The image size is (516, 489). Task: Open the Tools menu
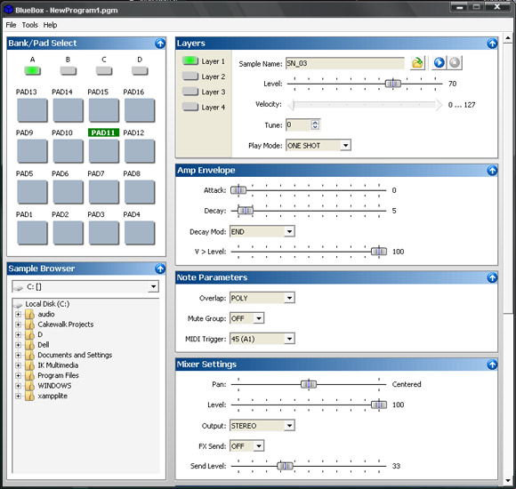click(29, 25)
